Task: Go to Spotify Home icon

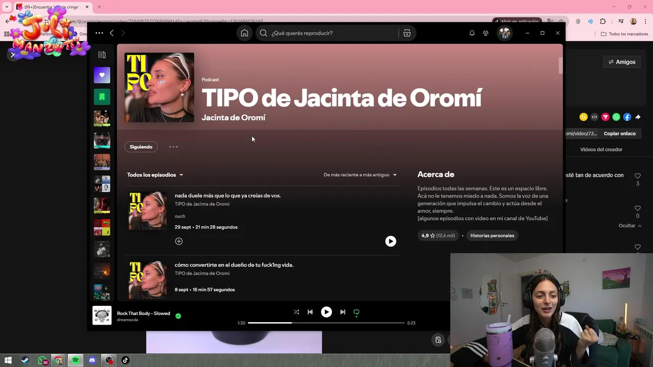Action: pyautogui.click(x=244, y=33)
